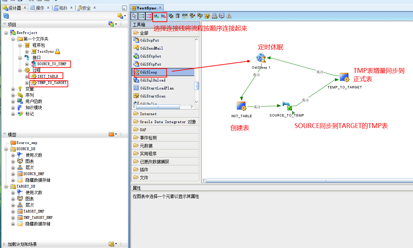Click the toolbox horizontal scrollbar thumb
The image size is (413, 248).
coord(158,107)
